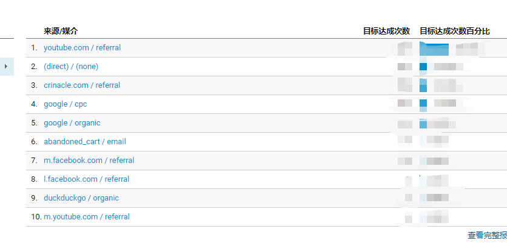Expand the left side panel arrow
Viewport: 507px width, 246px height.
6,67
